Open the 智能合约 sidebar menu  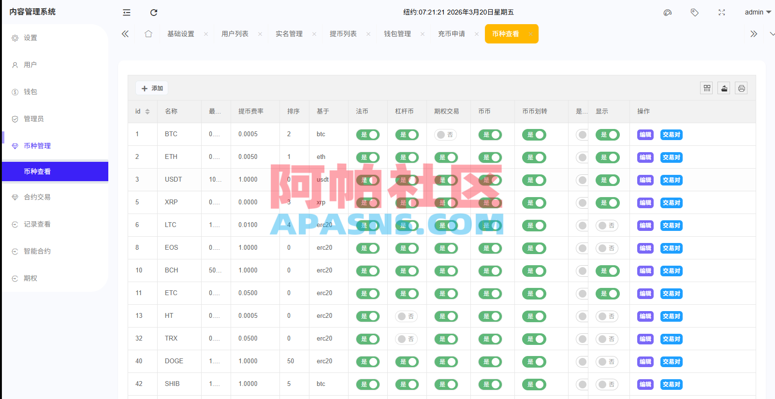click(x=55, y=251)
